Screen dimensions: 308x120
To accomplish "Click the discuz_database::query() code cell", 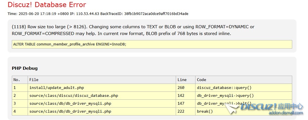I will tap(244, 88).
